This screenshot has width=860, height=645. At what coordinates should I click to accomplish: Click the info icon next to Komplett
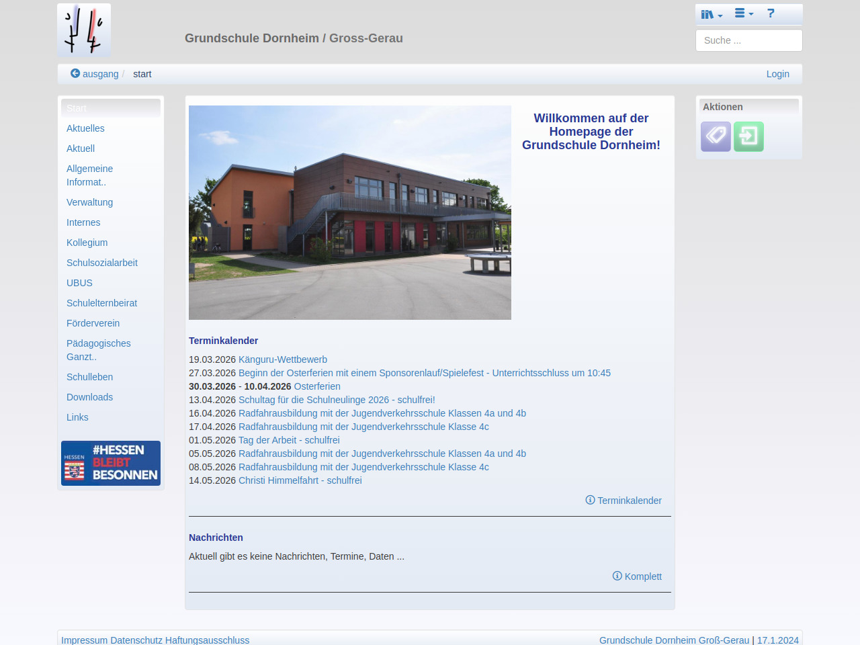pos(617,576)
